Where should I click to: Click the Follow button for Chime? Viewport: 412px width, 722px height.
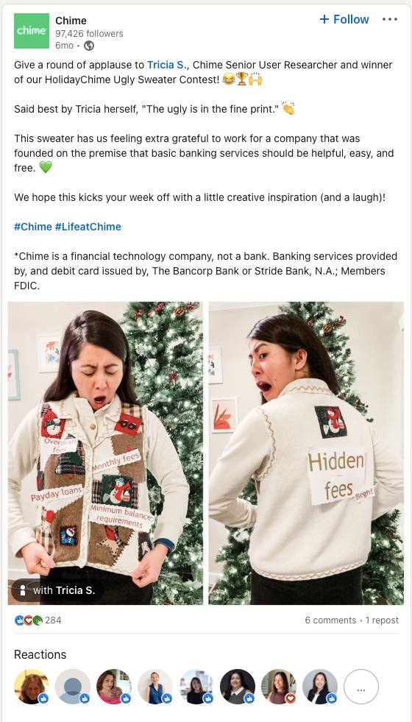tap(344, 19)
